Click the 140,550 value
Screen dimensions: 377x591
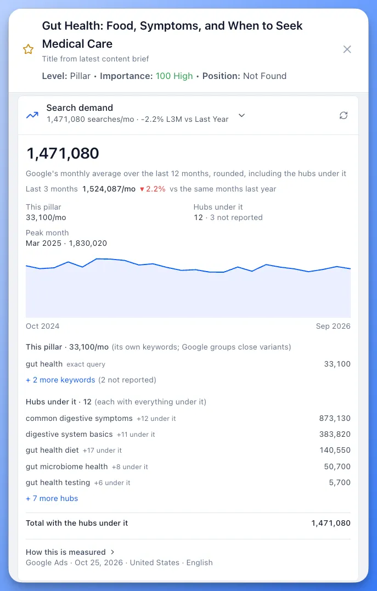(x=335, y=450)
